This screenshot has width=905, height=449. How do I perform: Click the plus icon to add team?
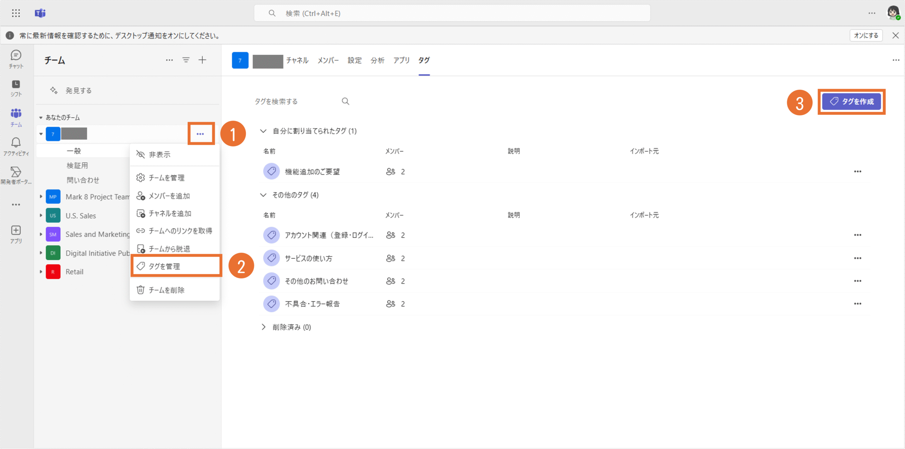202,60
